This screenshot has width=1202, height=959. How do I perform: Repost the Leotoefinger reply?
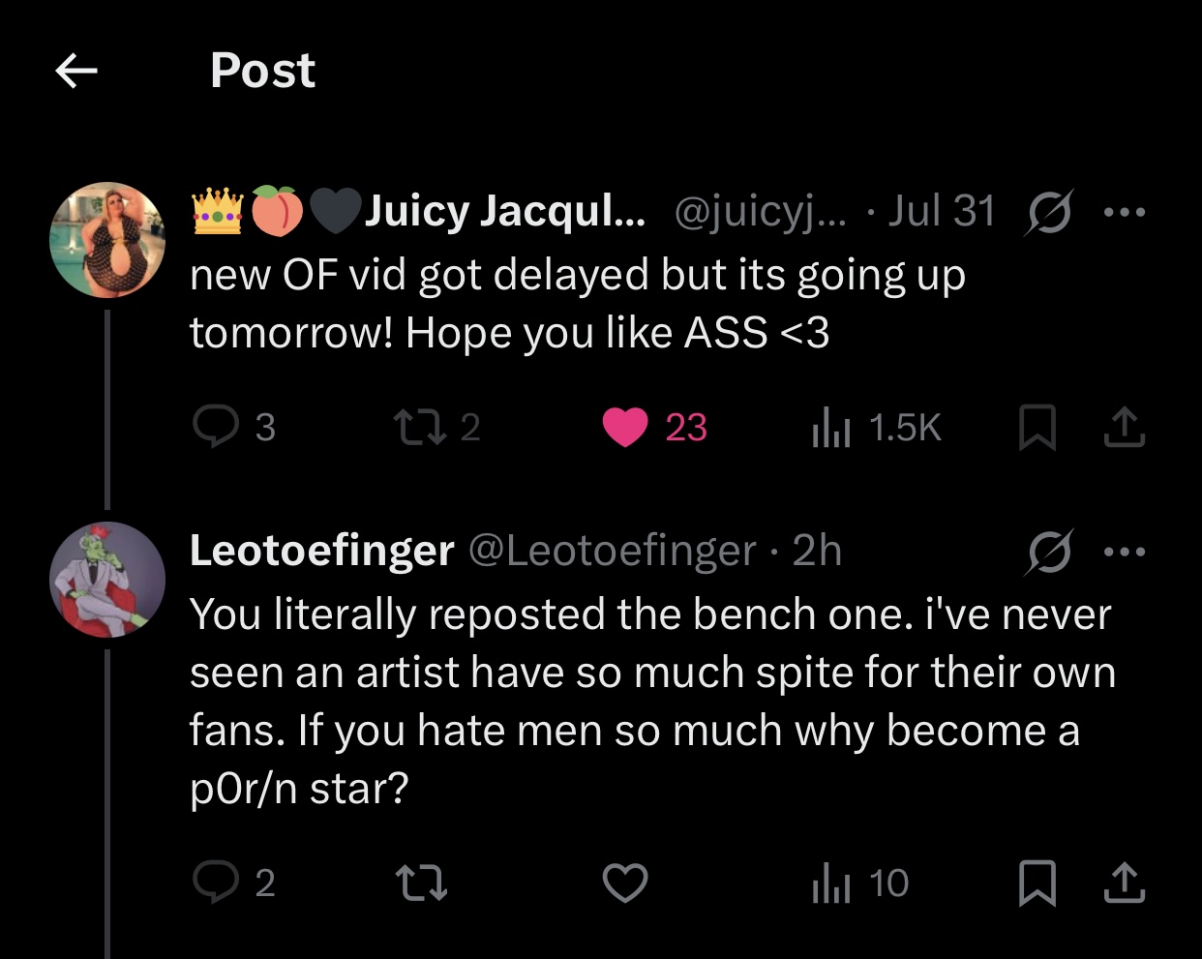[422, 883]
